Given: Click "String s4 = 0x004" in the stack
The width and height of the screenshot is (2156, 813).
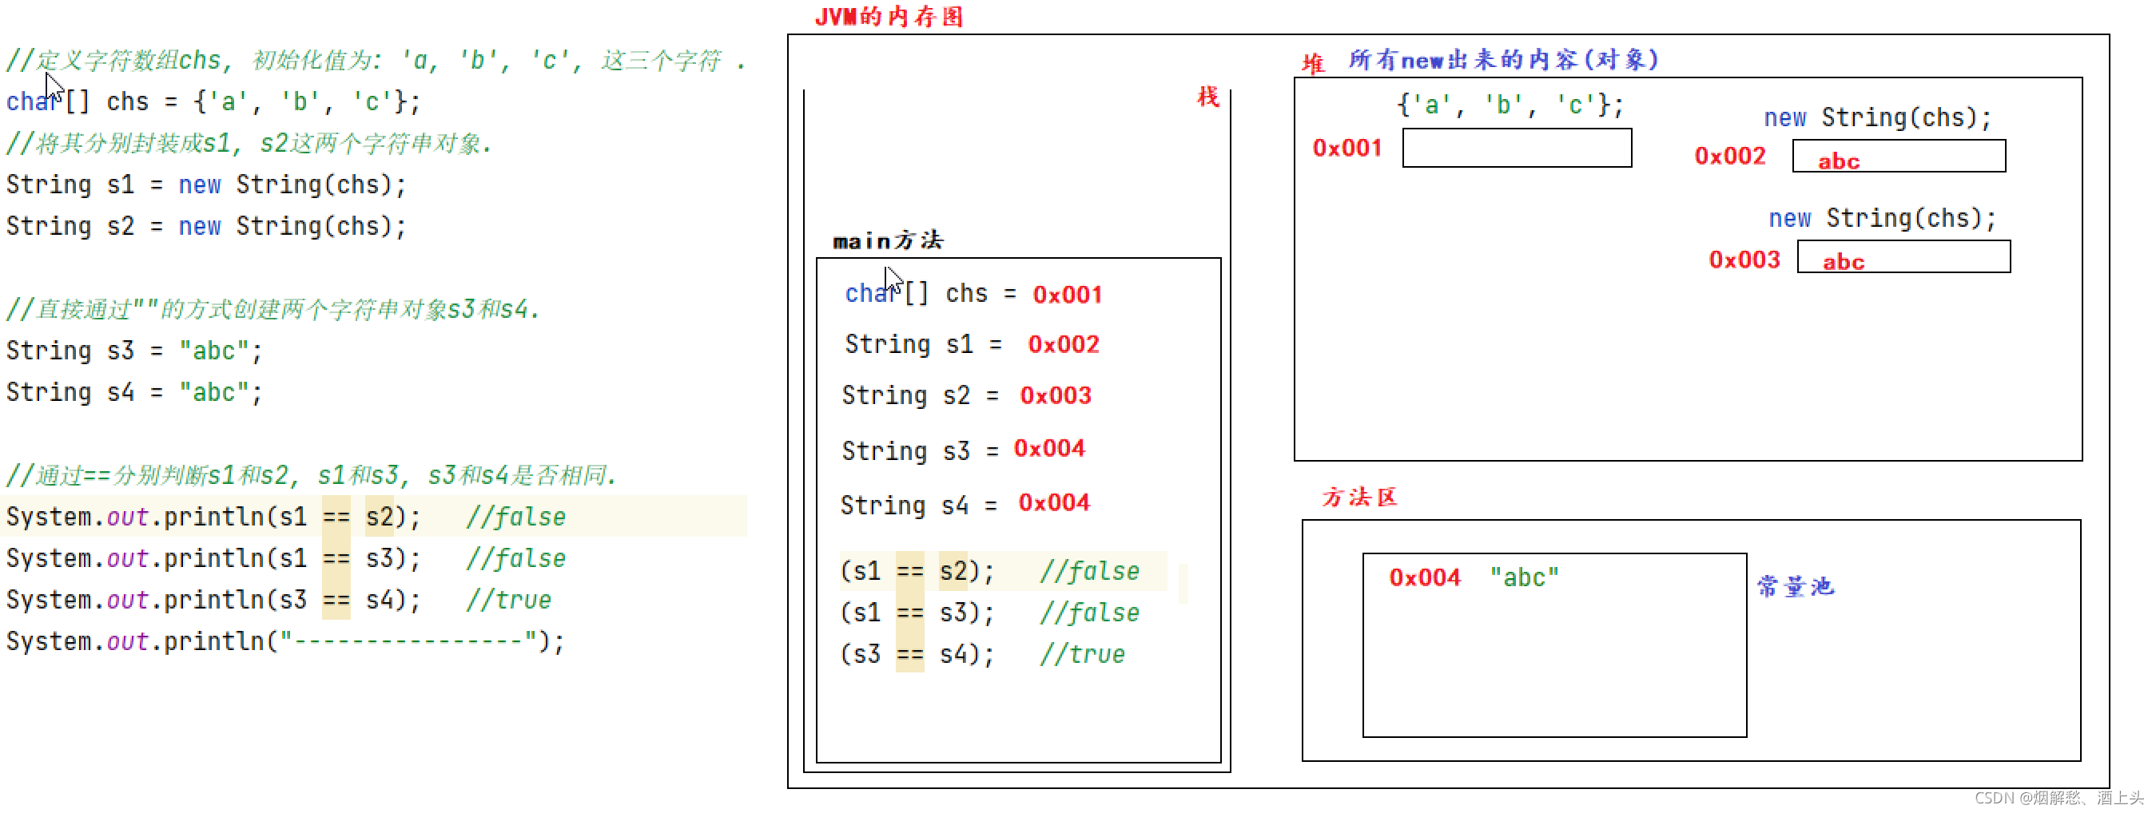Looking at the screenshot, I should click(x=965, y=505).
